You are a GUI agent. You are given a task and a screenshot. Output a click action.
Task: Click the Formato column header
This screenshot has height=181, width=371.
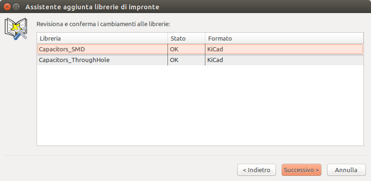[x=284, y=38]
